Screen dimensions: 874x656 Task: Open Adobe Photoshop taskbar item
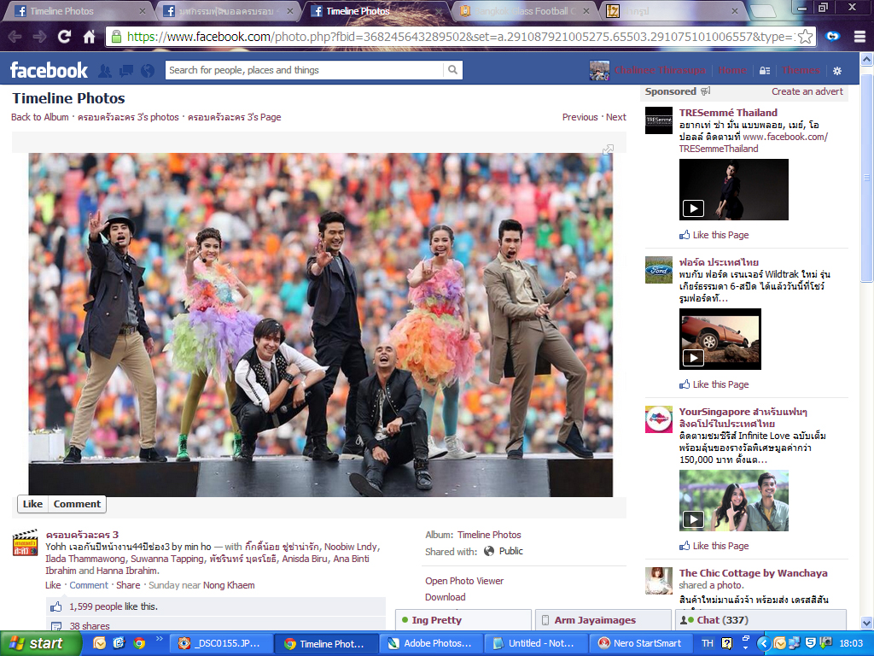[429, 643]
